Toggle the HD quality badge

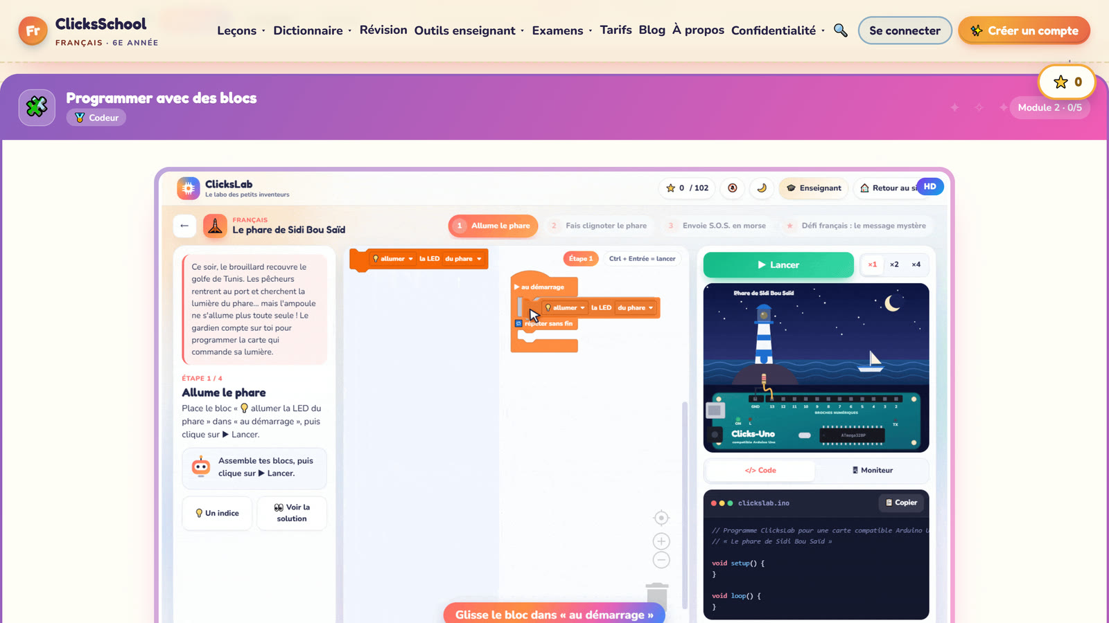pyautogui.click(x=930, y=187)
